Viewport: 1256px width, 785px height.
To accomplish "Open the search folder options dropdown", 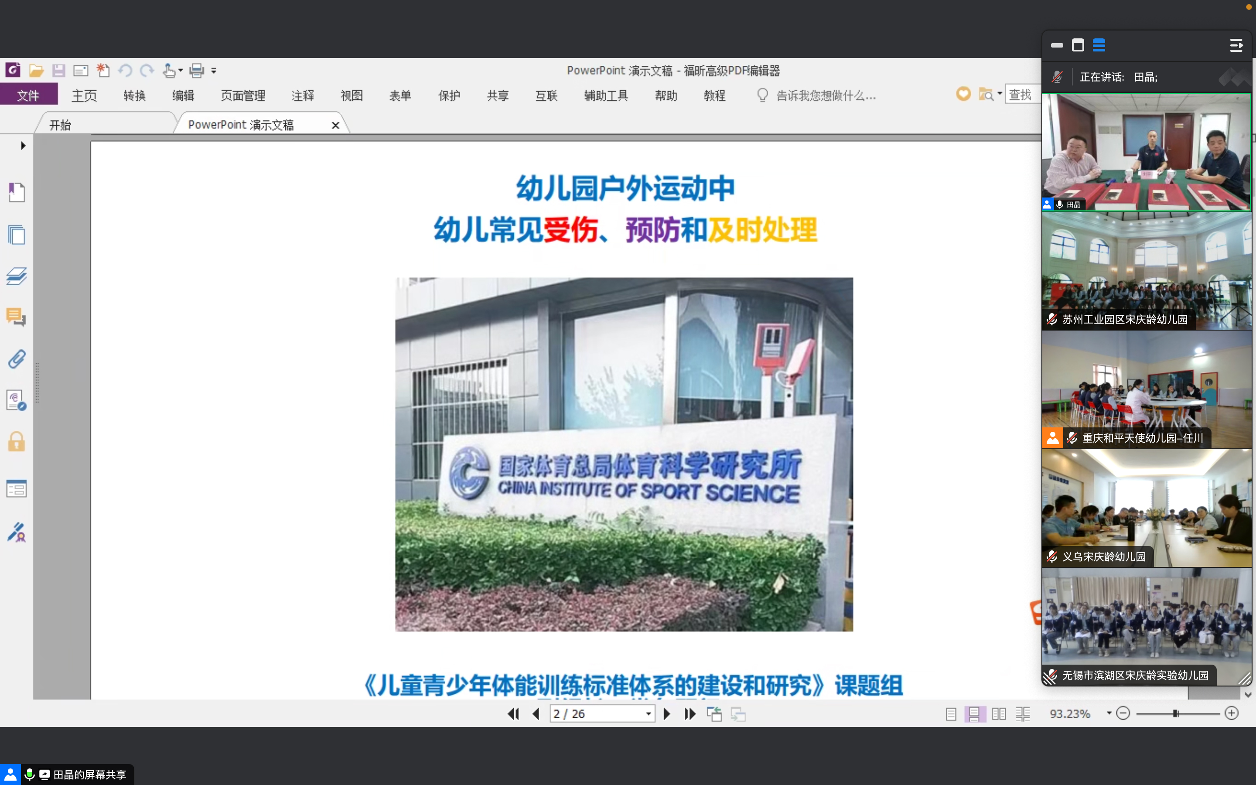I will click(1000, 94).
